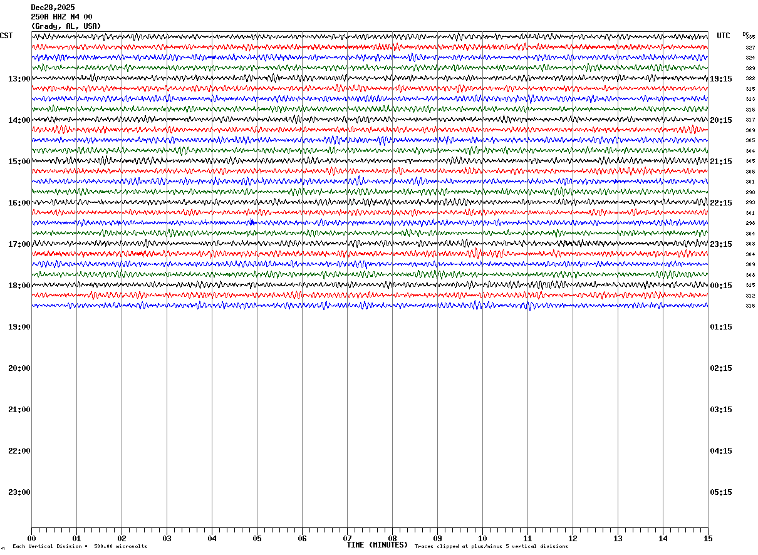Click the 20:00 CST time label

tap(19, 368)
